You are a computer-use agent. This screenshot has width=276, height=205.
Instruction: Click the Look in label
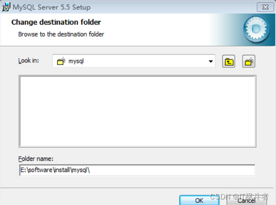(28, 60)
